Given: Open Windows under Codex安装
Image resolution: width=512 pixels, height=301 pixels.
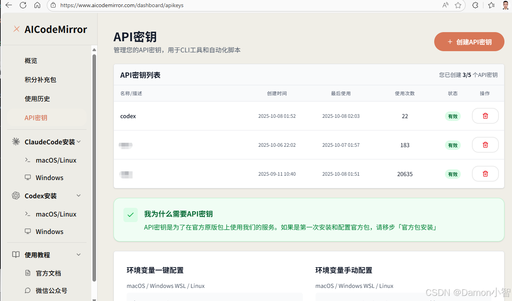Looking at the screenshot, I should coord(50,232).
